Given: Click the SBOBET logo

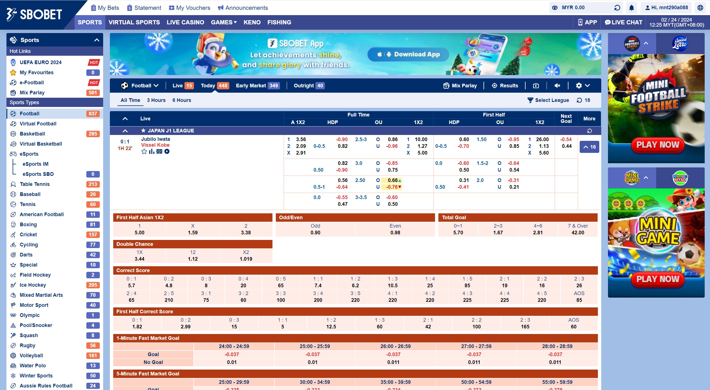Looking at the screenshot, I should pyautogui.click(x=34, y=15).
